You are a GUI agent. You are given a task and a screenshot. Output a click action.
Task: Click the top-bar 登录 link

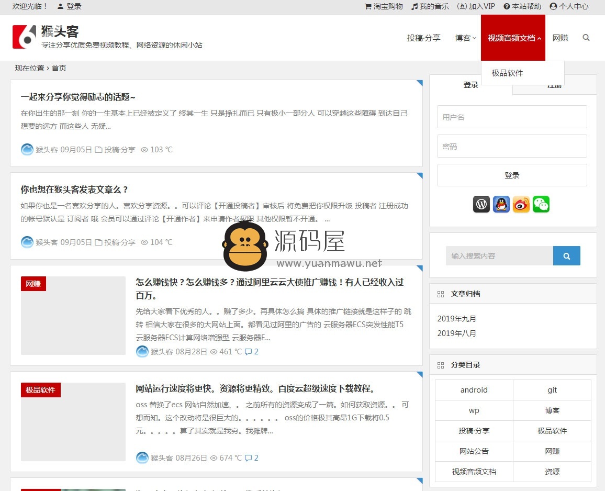click(x=70, y=6)
